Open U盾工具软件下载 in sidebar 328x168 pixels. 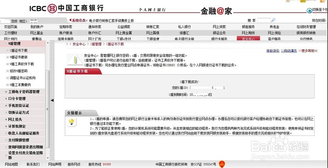[22, 64]
